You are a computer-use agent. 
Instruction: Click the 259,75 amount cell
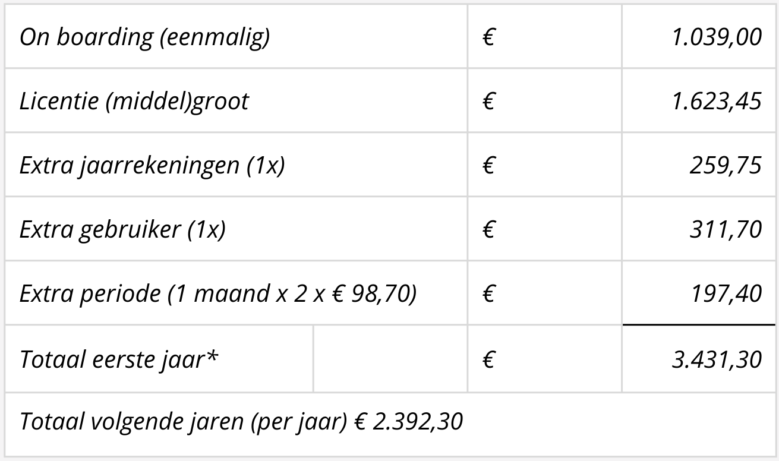click(x=725, y=165)
